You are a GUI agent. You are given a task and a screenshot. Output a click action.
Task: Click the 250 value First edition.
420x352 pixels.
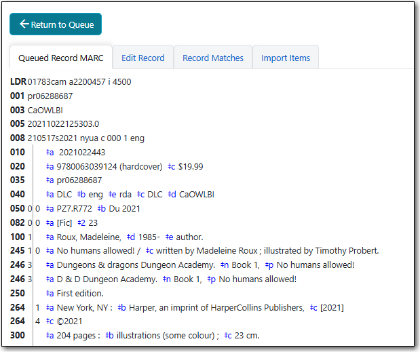pos(80,293)
